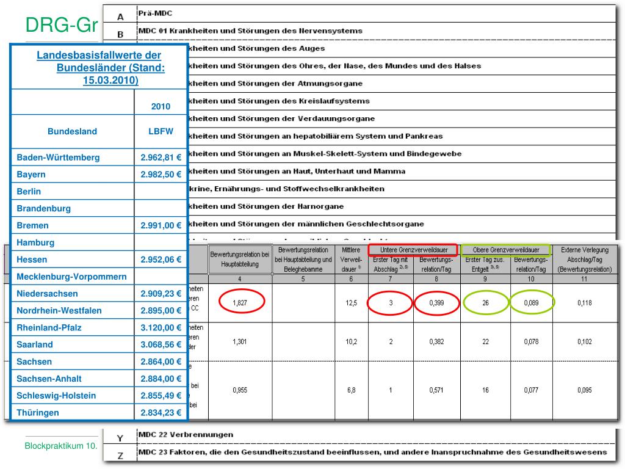Click the relation/Tag value 0,089
This screenshot has width=625, height=469.
532,303
